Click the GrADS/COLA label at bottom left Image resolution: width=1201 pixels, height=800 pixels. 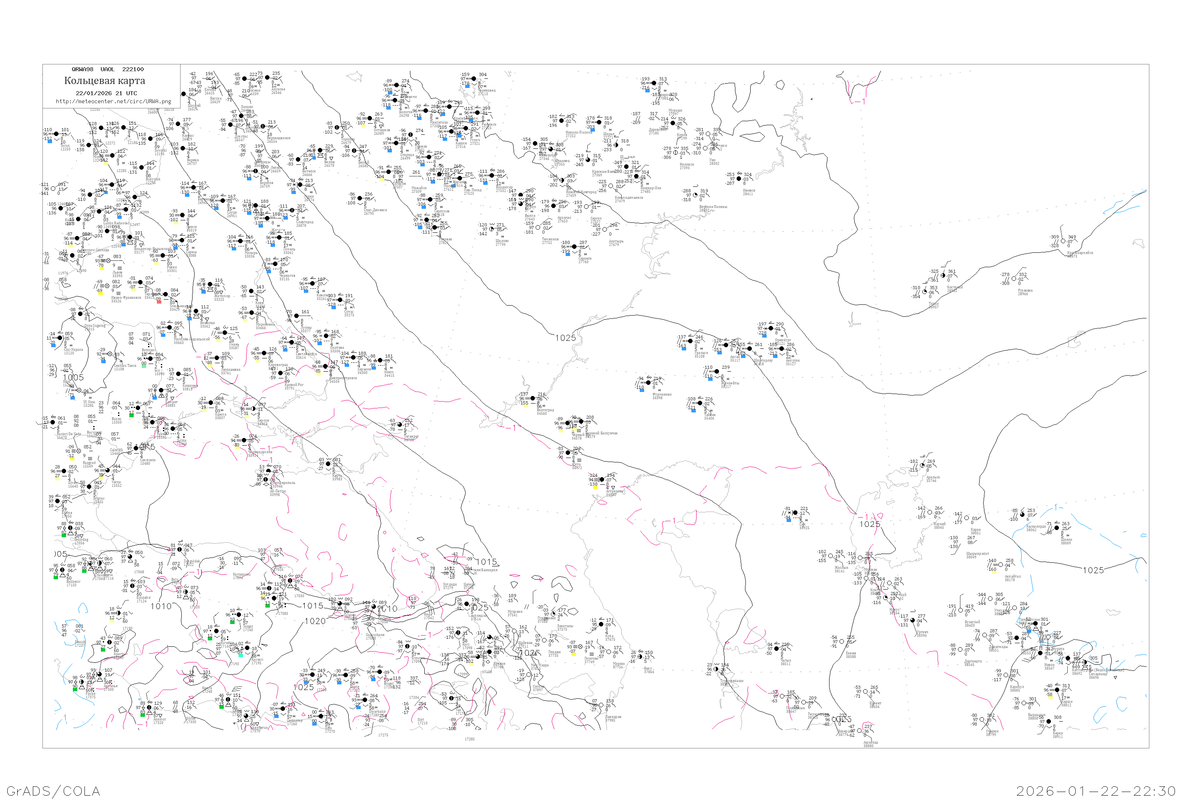click(53, 791)
